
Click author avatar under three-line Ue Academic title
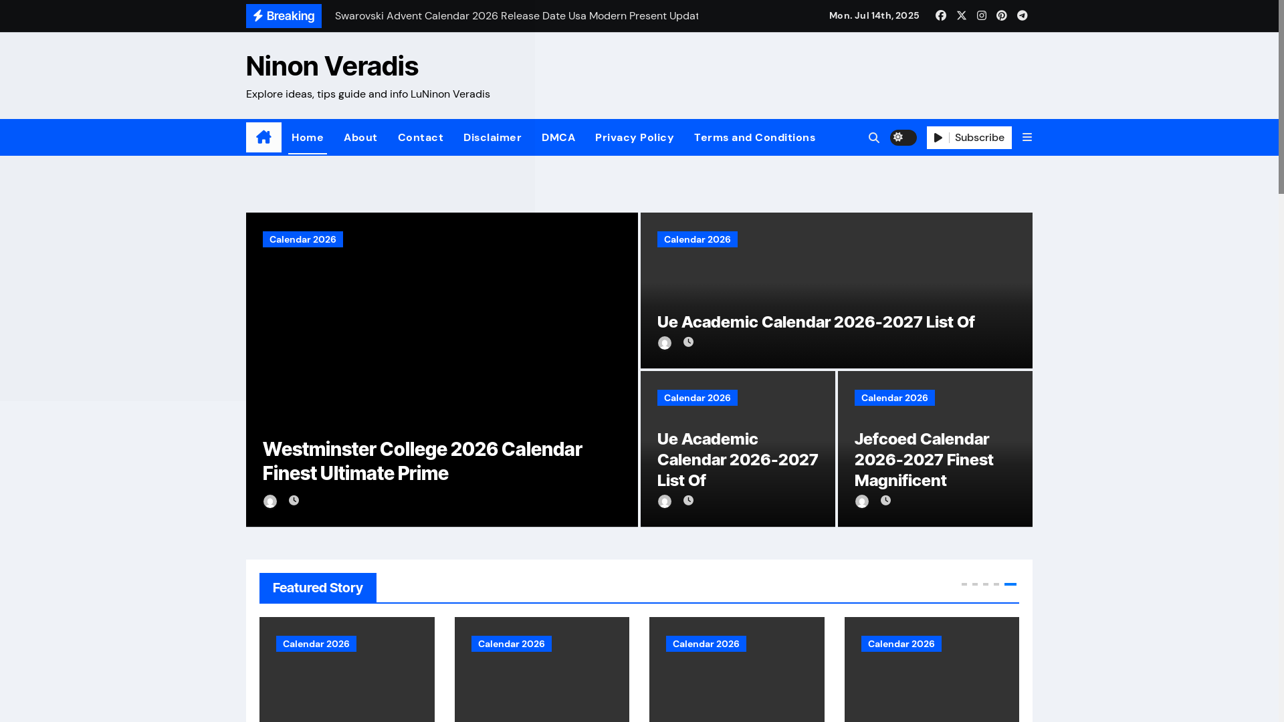(665, 501)
